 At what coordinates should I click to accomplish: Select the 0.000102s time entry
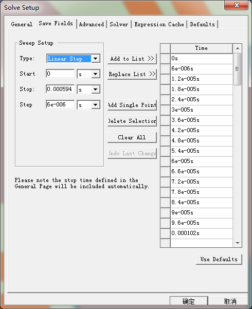point(202,233)
